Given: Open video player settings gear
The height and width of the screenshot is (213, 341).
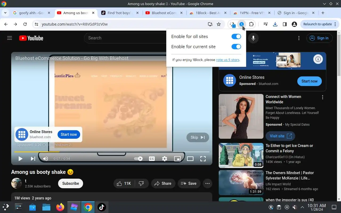Looking at the screenshot, I should [x=165, y=159].
